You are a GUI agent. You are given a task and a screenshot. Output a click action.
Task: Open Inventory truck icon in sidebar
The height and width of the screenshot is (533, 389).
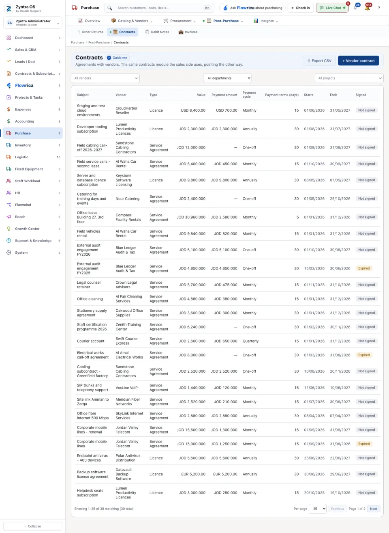9,145
